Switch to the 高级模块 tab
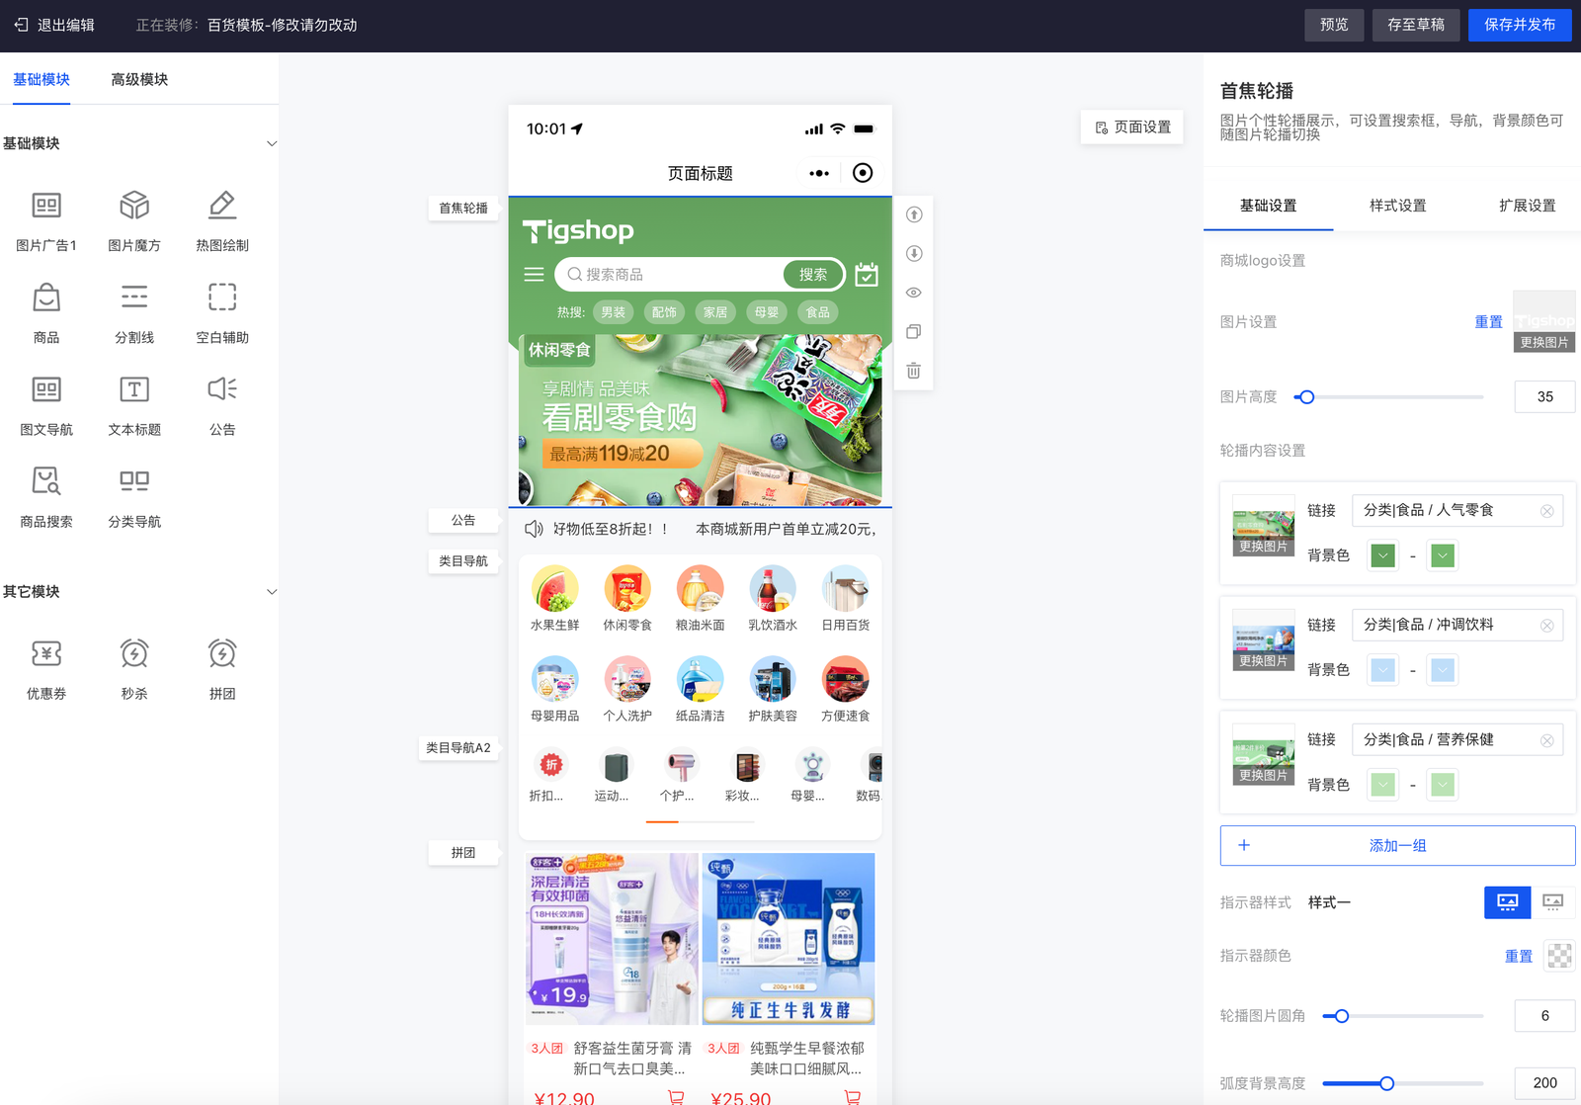The width and height of the screenshot is (1581, 1105). tap(139, 79)
